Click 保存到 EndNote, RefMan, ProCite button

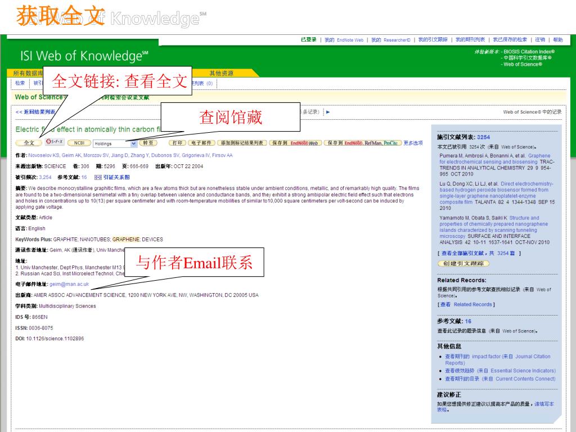363,143
